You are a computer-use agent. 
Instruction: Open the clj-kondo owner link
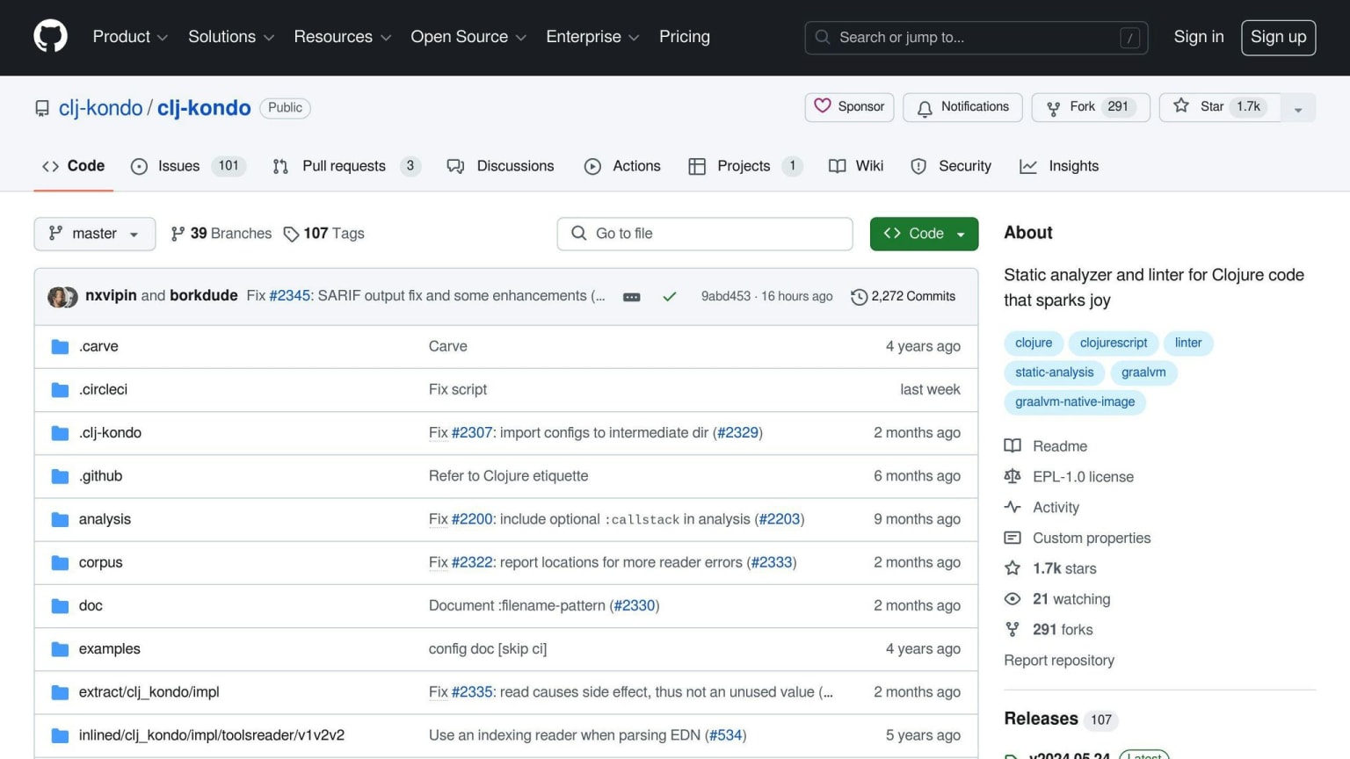click(100, 108)
